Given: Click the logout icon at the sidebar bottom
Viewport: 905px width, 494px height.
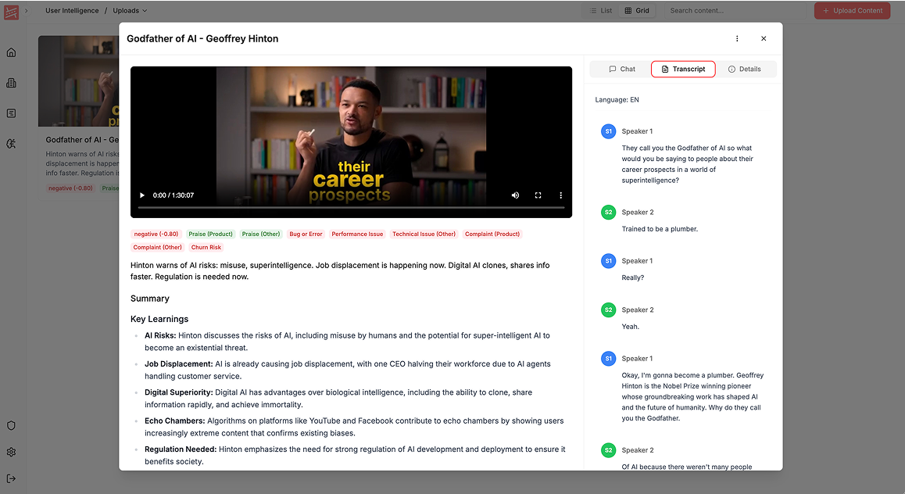Looking at the screenshot, I should pos(11,478).
